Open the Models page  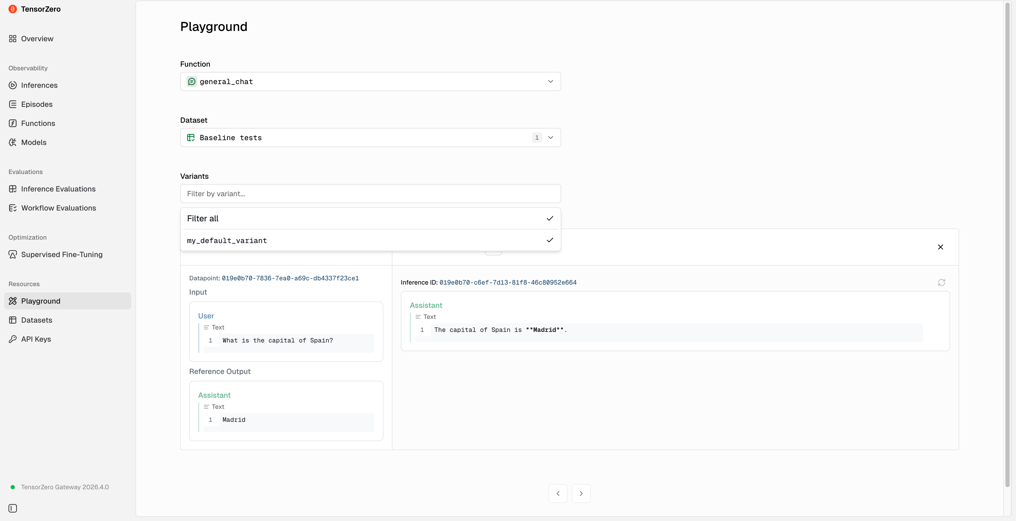tap(34, 142)
